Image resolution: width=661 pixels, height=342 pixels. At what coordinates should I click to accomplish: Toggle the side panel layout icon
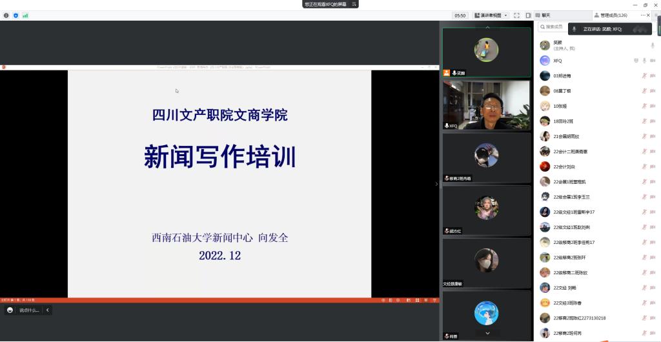528,15
